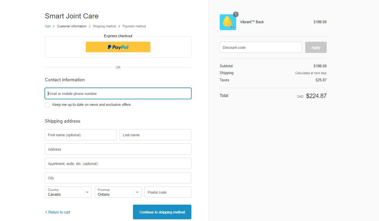
Task: Click into the City field
Action: [118, 178]
